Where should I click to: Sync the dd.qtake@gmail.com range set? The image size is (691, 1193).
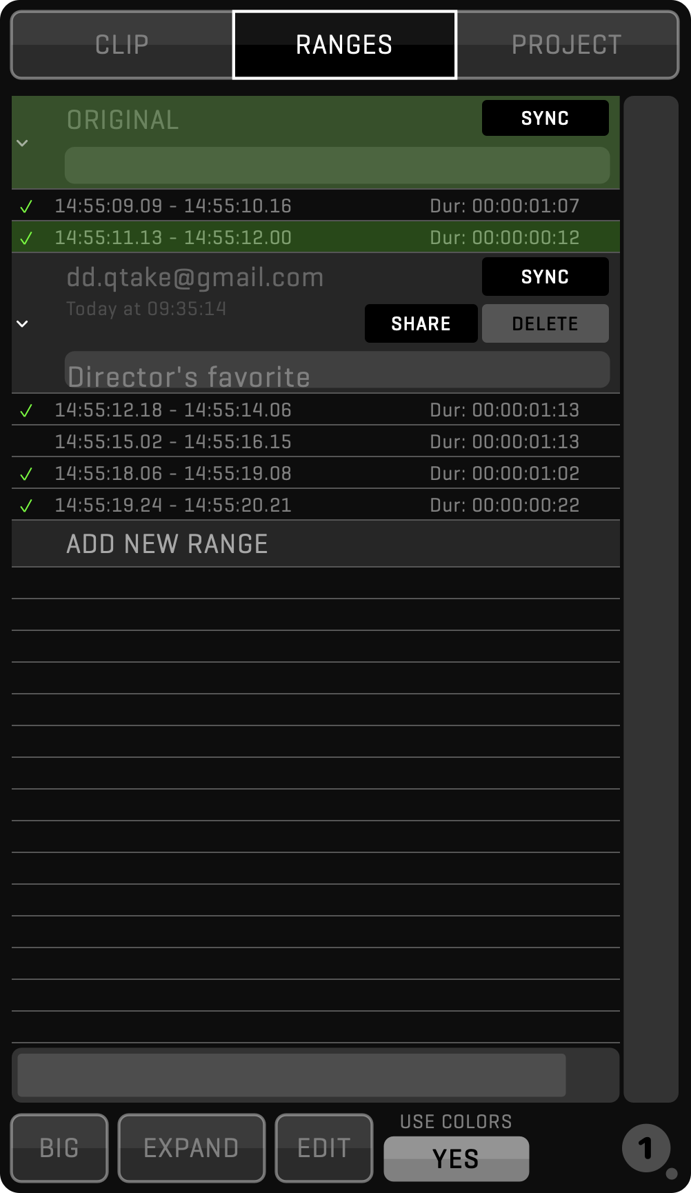(x=545, y=277)
